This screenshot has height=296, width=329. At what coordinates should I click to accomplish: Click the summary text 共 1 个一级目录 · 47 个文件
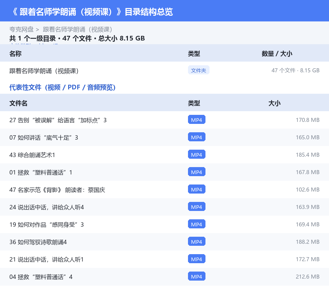[51, 38]
